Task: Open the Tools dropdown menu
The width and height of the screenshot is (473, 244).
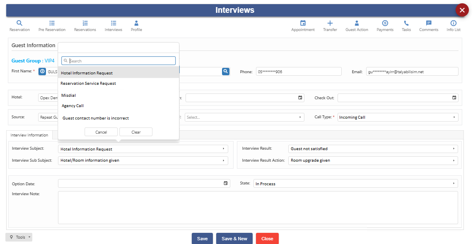Action: (19, 237)
